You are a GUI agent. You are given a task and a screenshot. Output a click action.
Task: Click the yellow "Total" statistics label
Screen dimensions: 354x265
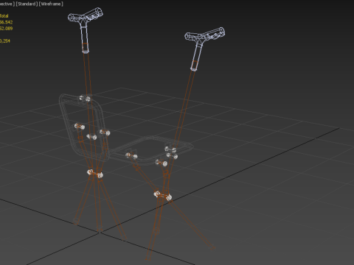pos(4,16)
